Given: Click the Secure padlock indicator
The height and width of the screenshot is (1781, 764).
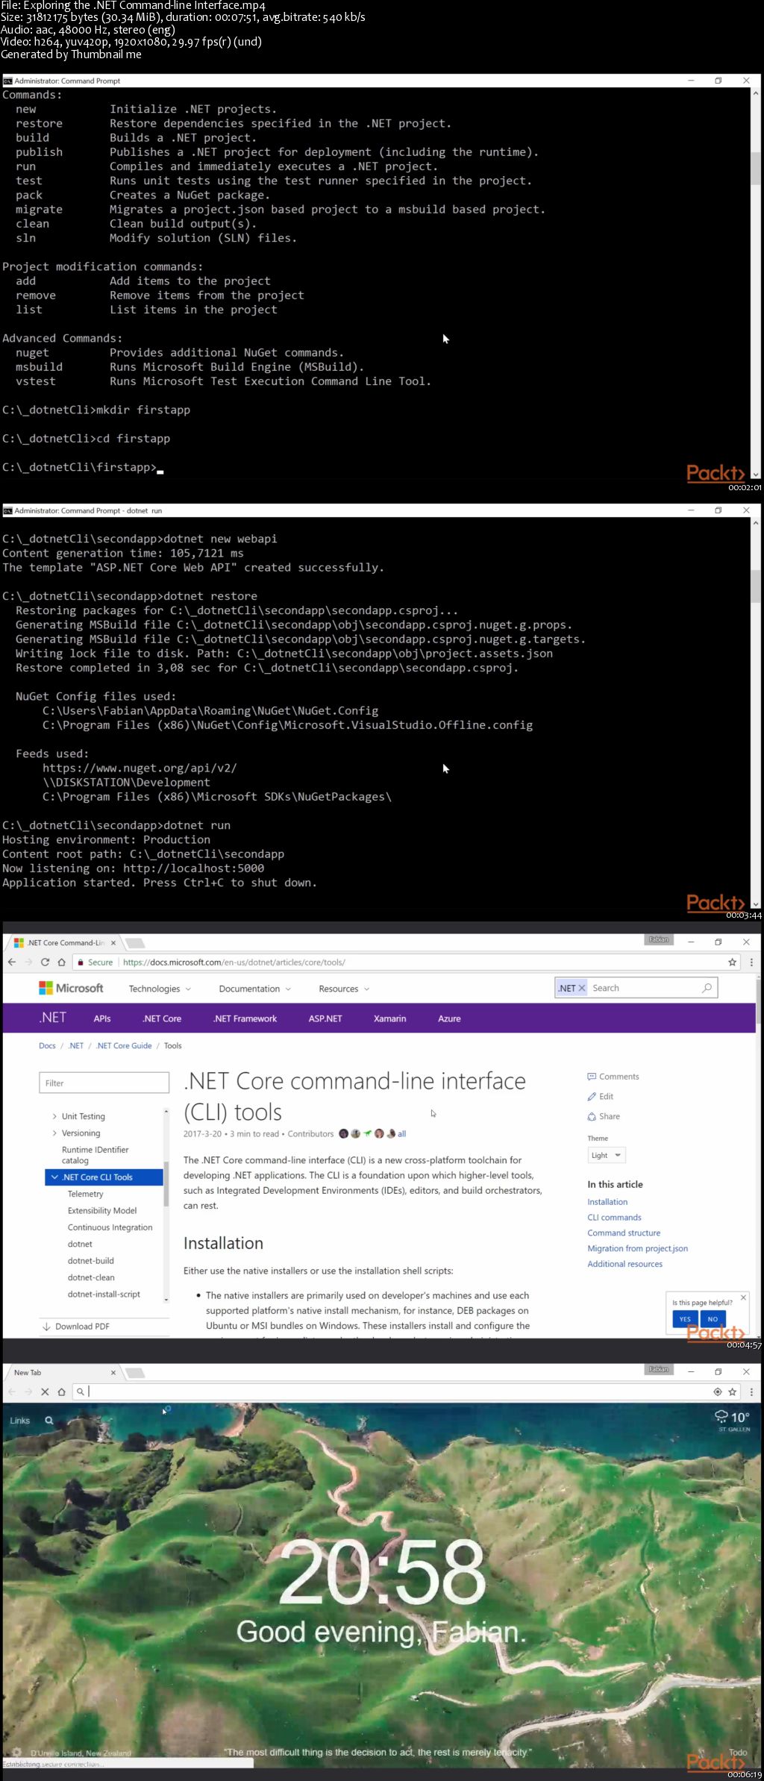Looking at the screenshot, I should (95, 963).
